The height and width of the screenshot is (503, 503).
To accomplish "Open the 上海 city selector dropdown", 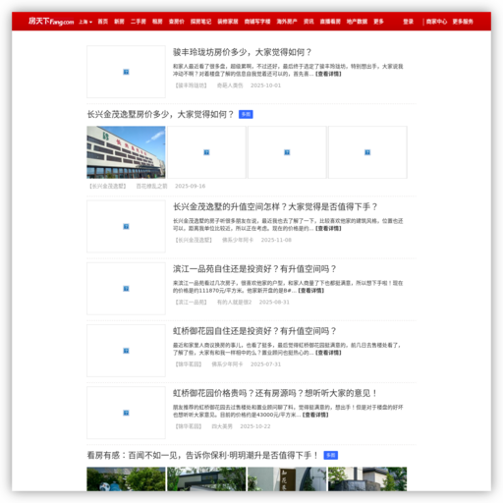I will [x=85, y=22].
